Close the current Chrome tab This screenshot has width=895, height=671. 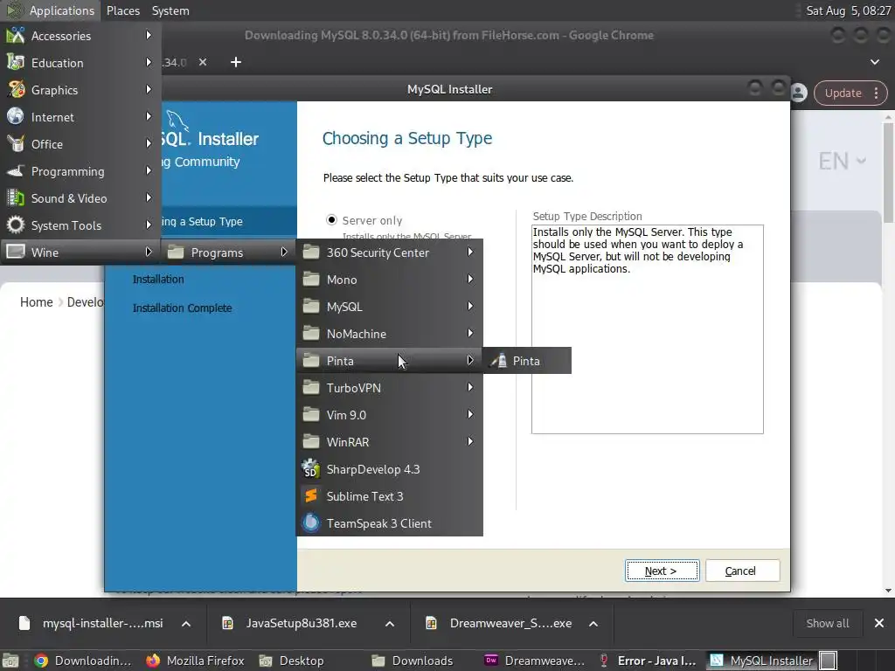point(203,62)
